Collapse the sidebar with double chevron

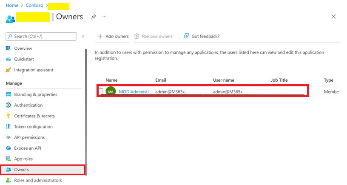pos(83,37)
